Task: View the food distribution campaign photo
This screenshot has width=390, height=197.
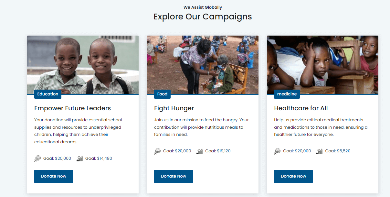Action: tap(203, 65)
